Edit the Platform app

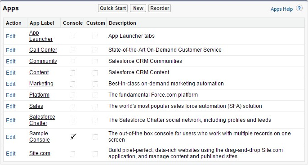[x=11, y=95]
